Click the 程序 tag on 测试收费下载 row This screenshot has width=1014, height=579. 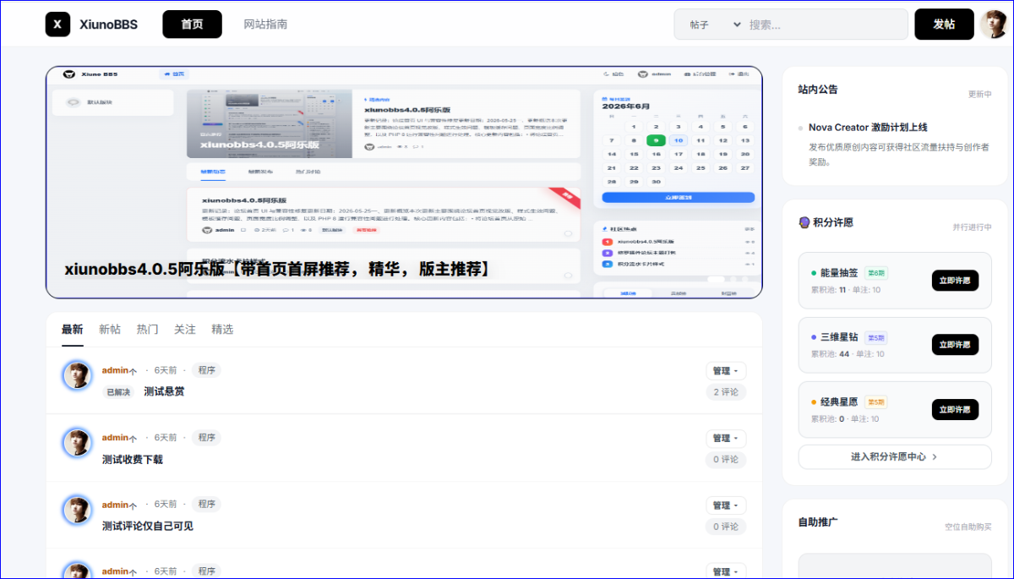206,438
